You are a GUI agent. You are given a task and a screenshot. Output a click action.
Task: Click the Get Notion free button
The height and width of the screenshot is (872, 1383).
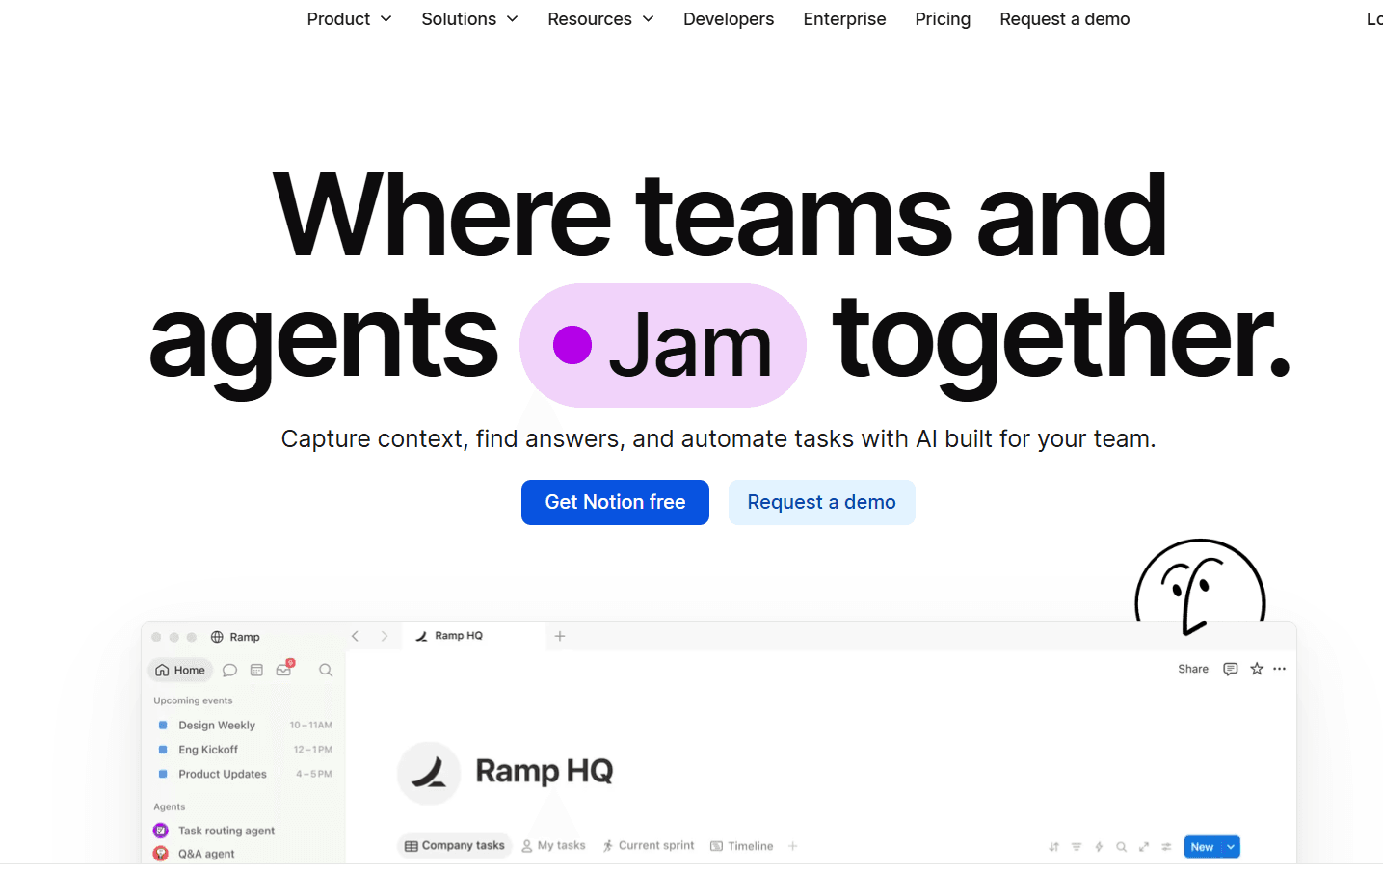coord(615,502)
